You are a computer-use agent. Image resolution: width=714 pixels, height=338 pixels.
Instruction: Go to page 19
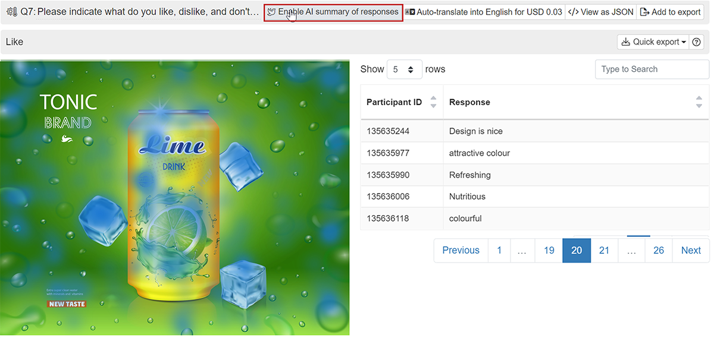549,251
